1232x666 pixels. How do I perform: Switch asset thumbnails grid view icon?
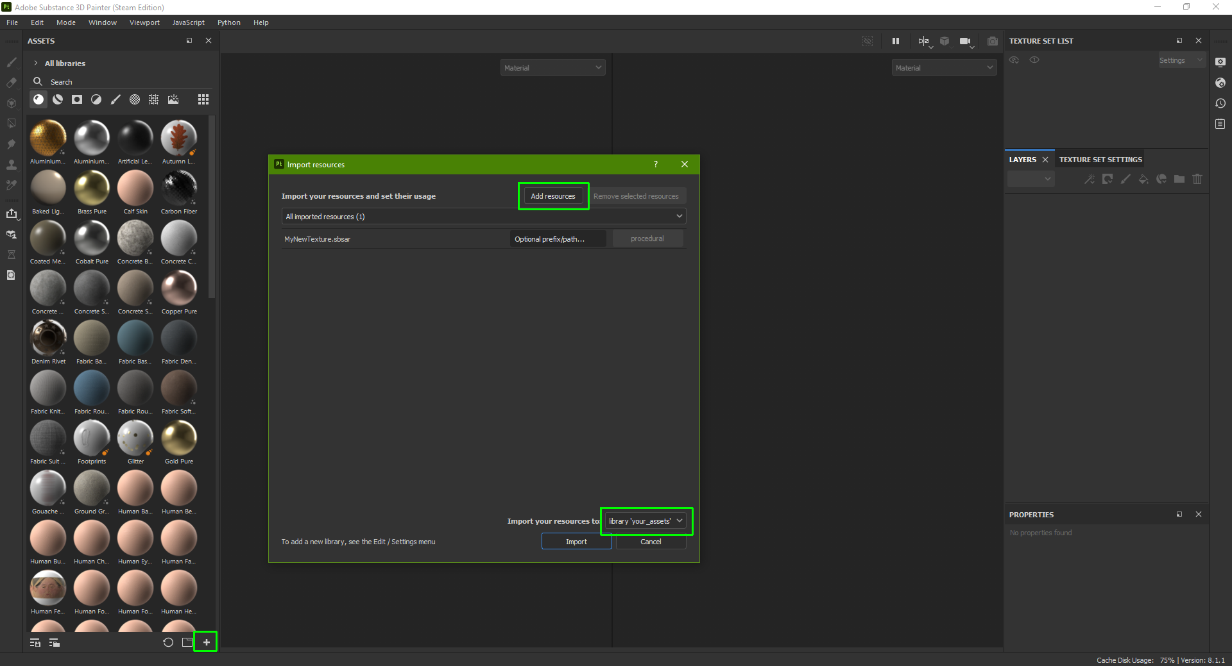(203, 99)
